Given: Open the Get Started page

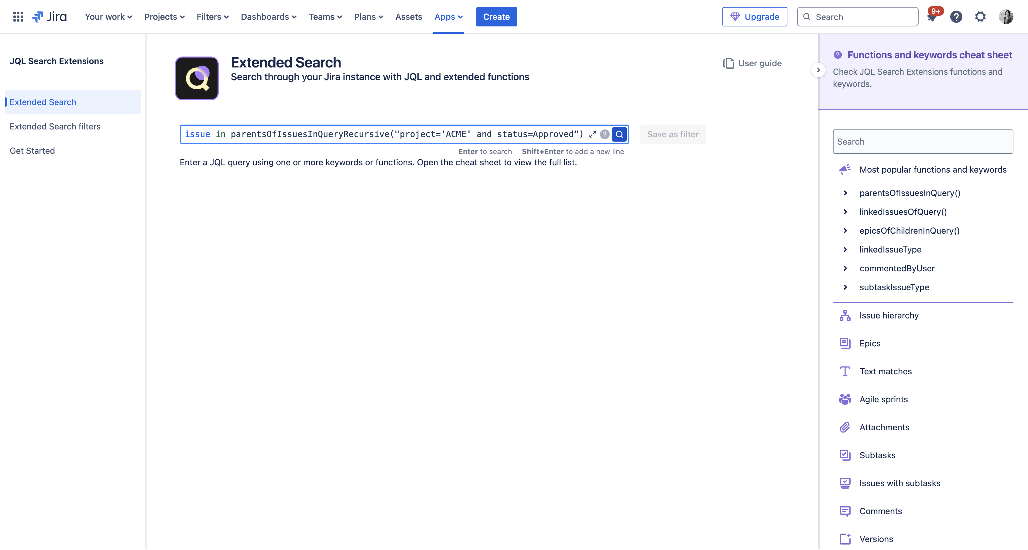Looking at the screenshot, I should pyautogui.click(x=73, y=151).
